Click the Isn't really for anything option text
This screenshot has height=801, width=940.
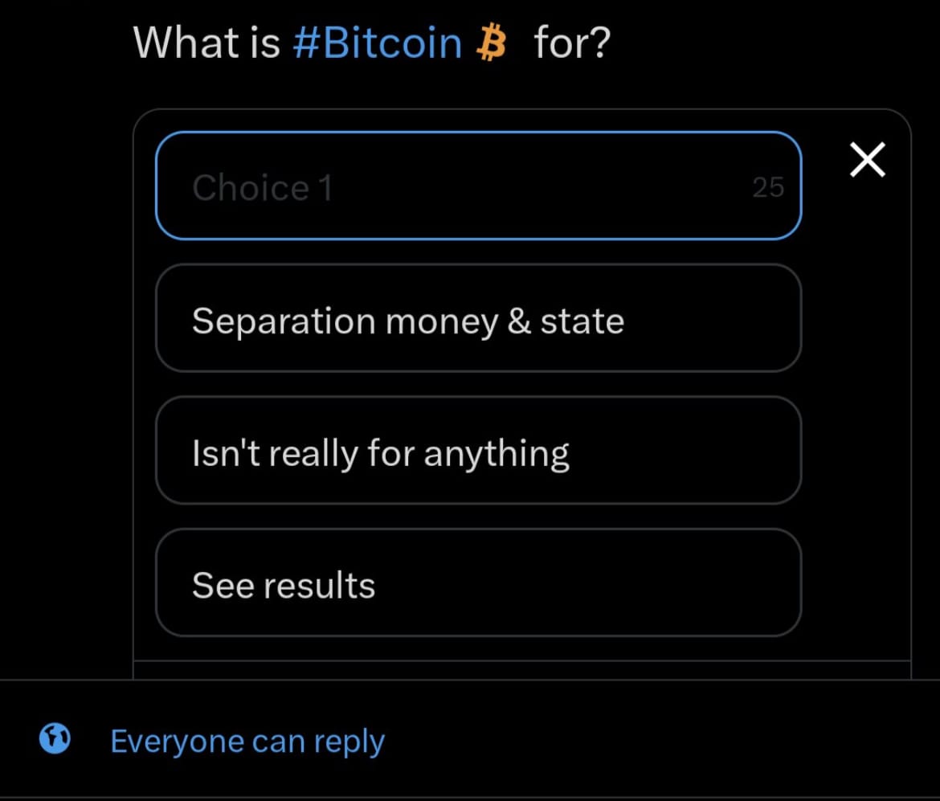pos(380,452)
